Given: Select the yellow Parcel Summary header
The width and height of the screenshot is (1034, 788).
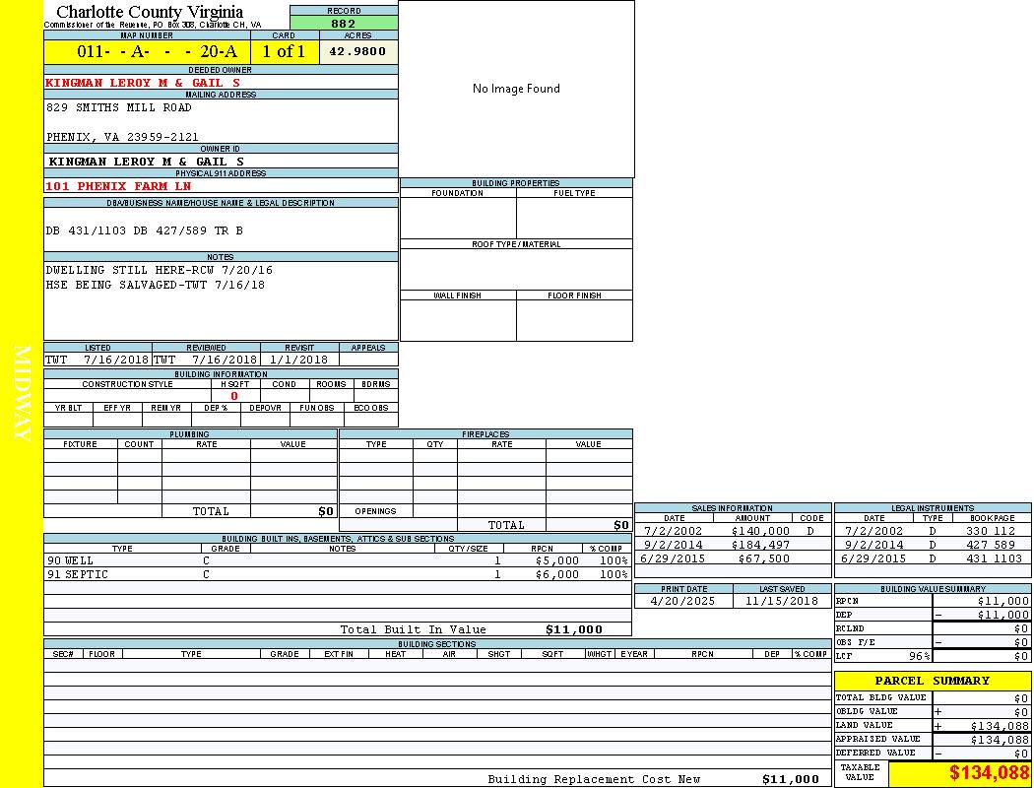Looking at the screenshot, I should coord(932,681).
